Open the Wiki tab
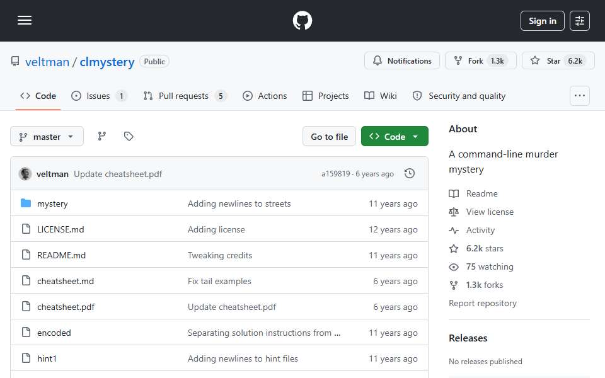This screenshot has width=605, height=378. (x=381, y=96)
